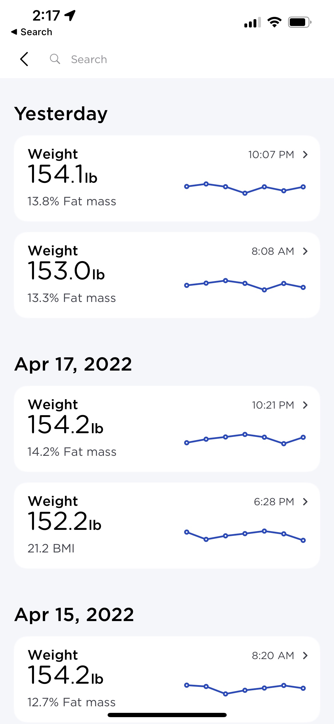Select the 21.2 BMI weight entry
334x724 pixels.
pyautogui.click(x=167, y=526)
